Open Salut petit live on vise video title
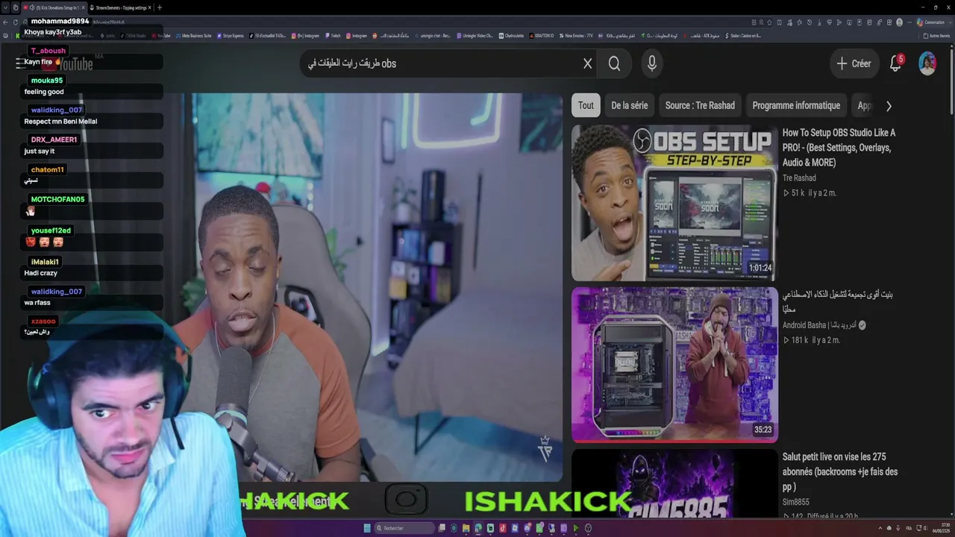 [x=840, y=471]
